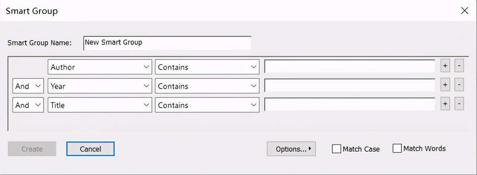Remove the Title criterion row
The width and height of the screenshot is (477, 175).
459,105
